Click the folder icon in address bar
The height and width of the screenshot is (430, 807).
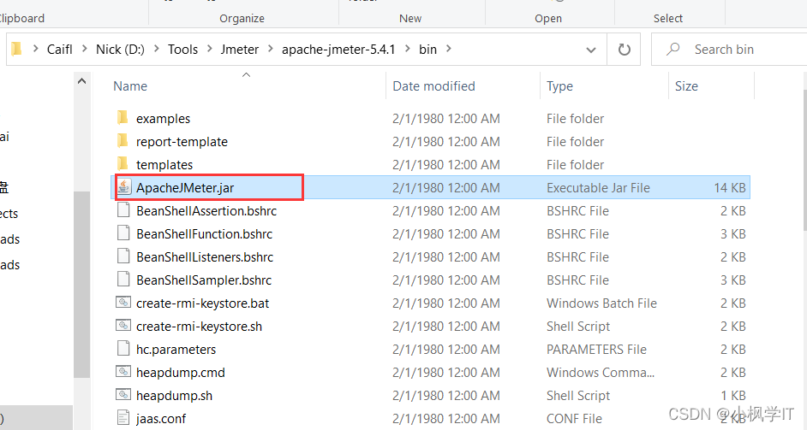pyautogui.click(x=16, y=49)
